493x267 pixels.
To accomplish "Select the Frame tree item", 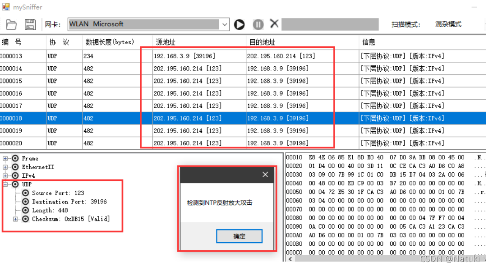I will 30,158.
